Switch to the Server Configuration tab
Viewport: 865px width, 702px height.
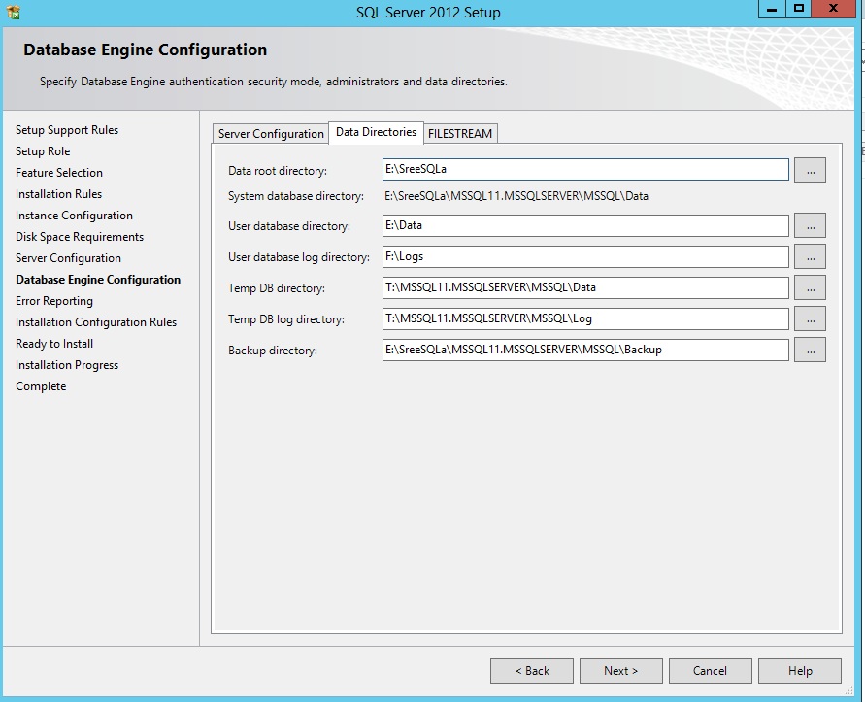coord(271,134)
